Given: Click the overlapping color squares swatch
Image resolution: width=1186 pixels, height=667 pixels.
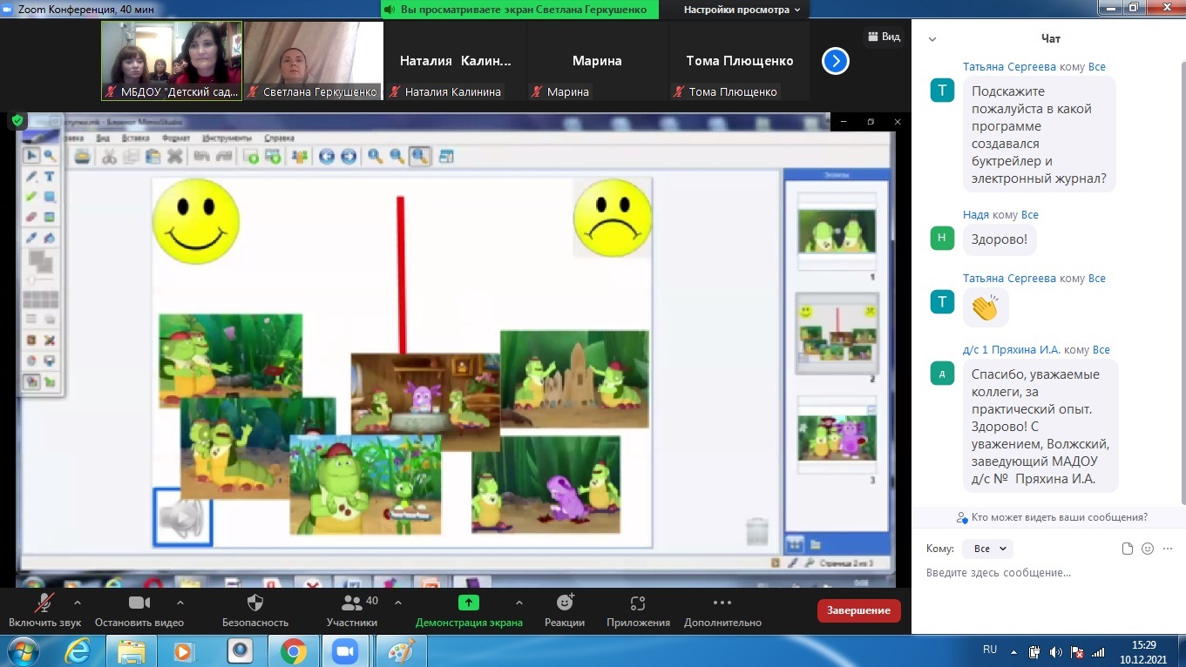Looking at the screenshot, I should (x=40, y=260).
